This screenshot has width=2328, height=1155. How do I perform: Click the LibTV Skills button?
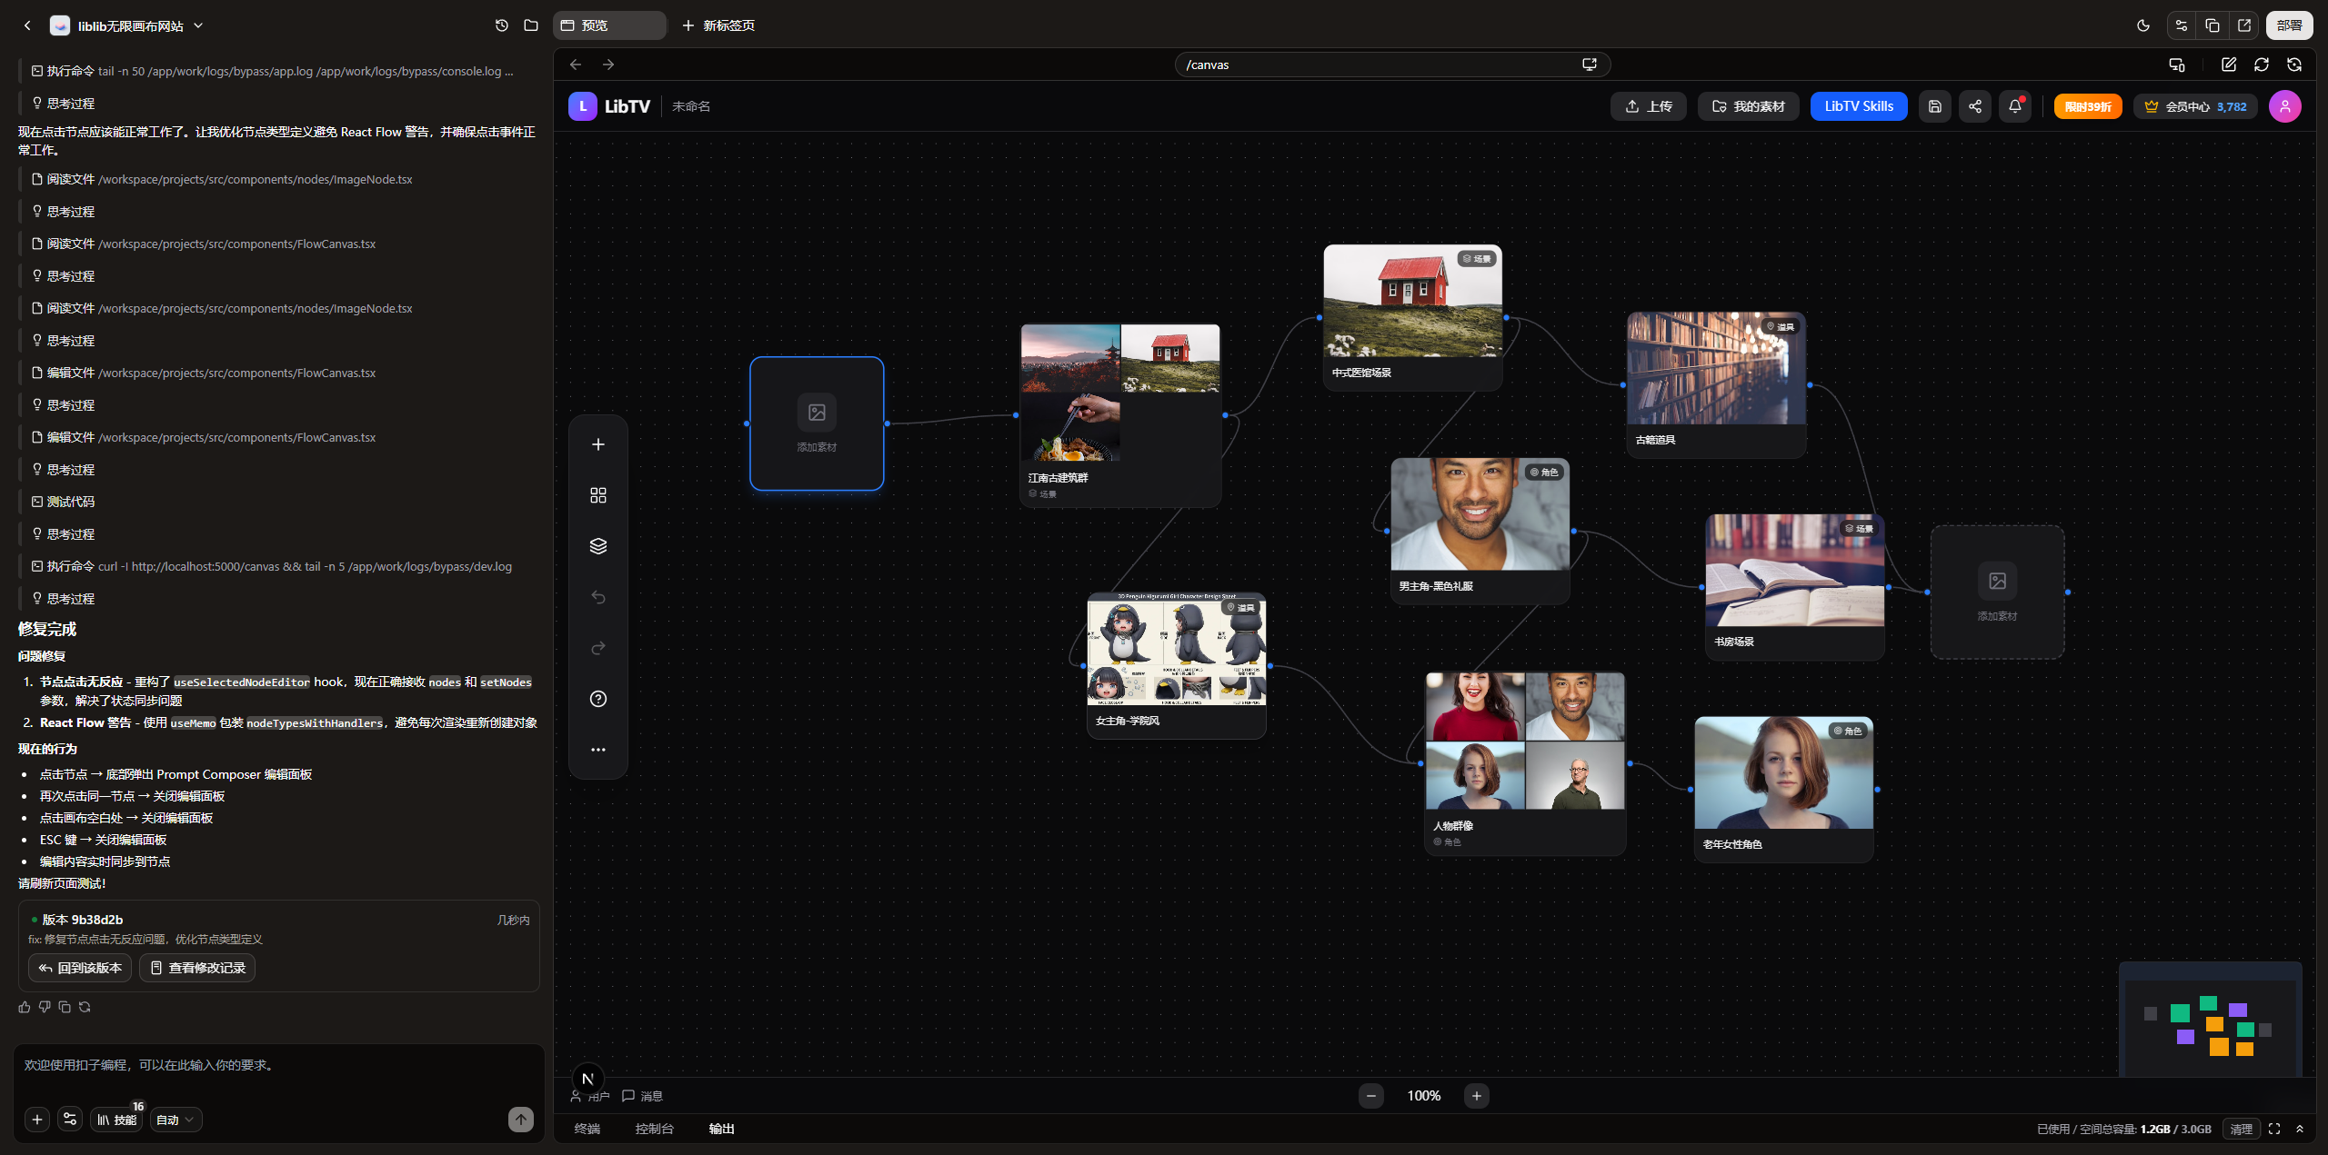click(1858, 106)
